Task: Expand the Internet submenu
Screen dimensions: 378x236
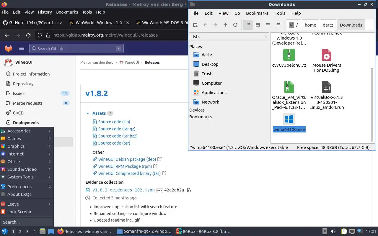Action: [x=27, y=154]
